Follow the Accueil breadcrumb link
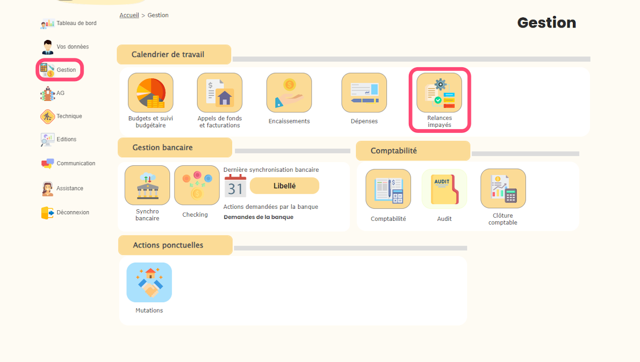Viewport: 640px width, 362px height. [129, 15]
